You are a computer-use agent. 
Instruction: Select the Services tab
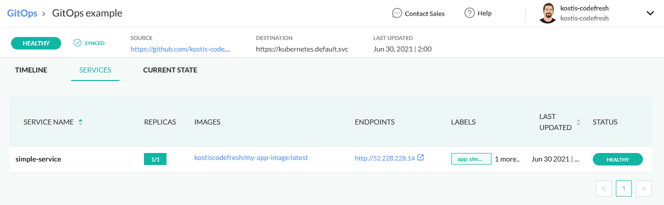95,70
